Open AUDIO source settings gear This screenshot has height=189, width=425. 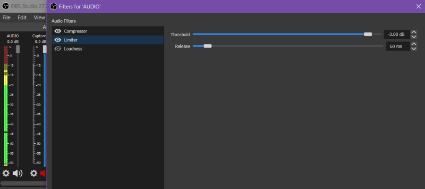[6, 173]
